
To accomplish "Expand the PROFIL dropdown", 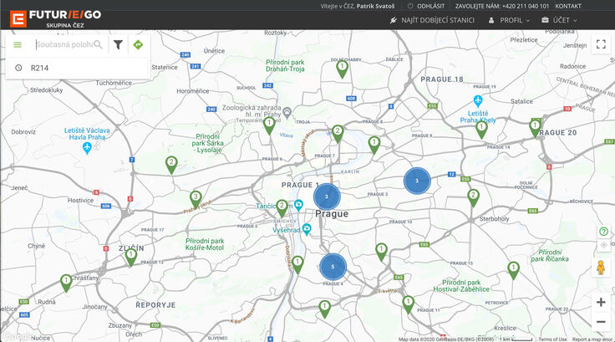I will coord(509,20).
